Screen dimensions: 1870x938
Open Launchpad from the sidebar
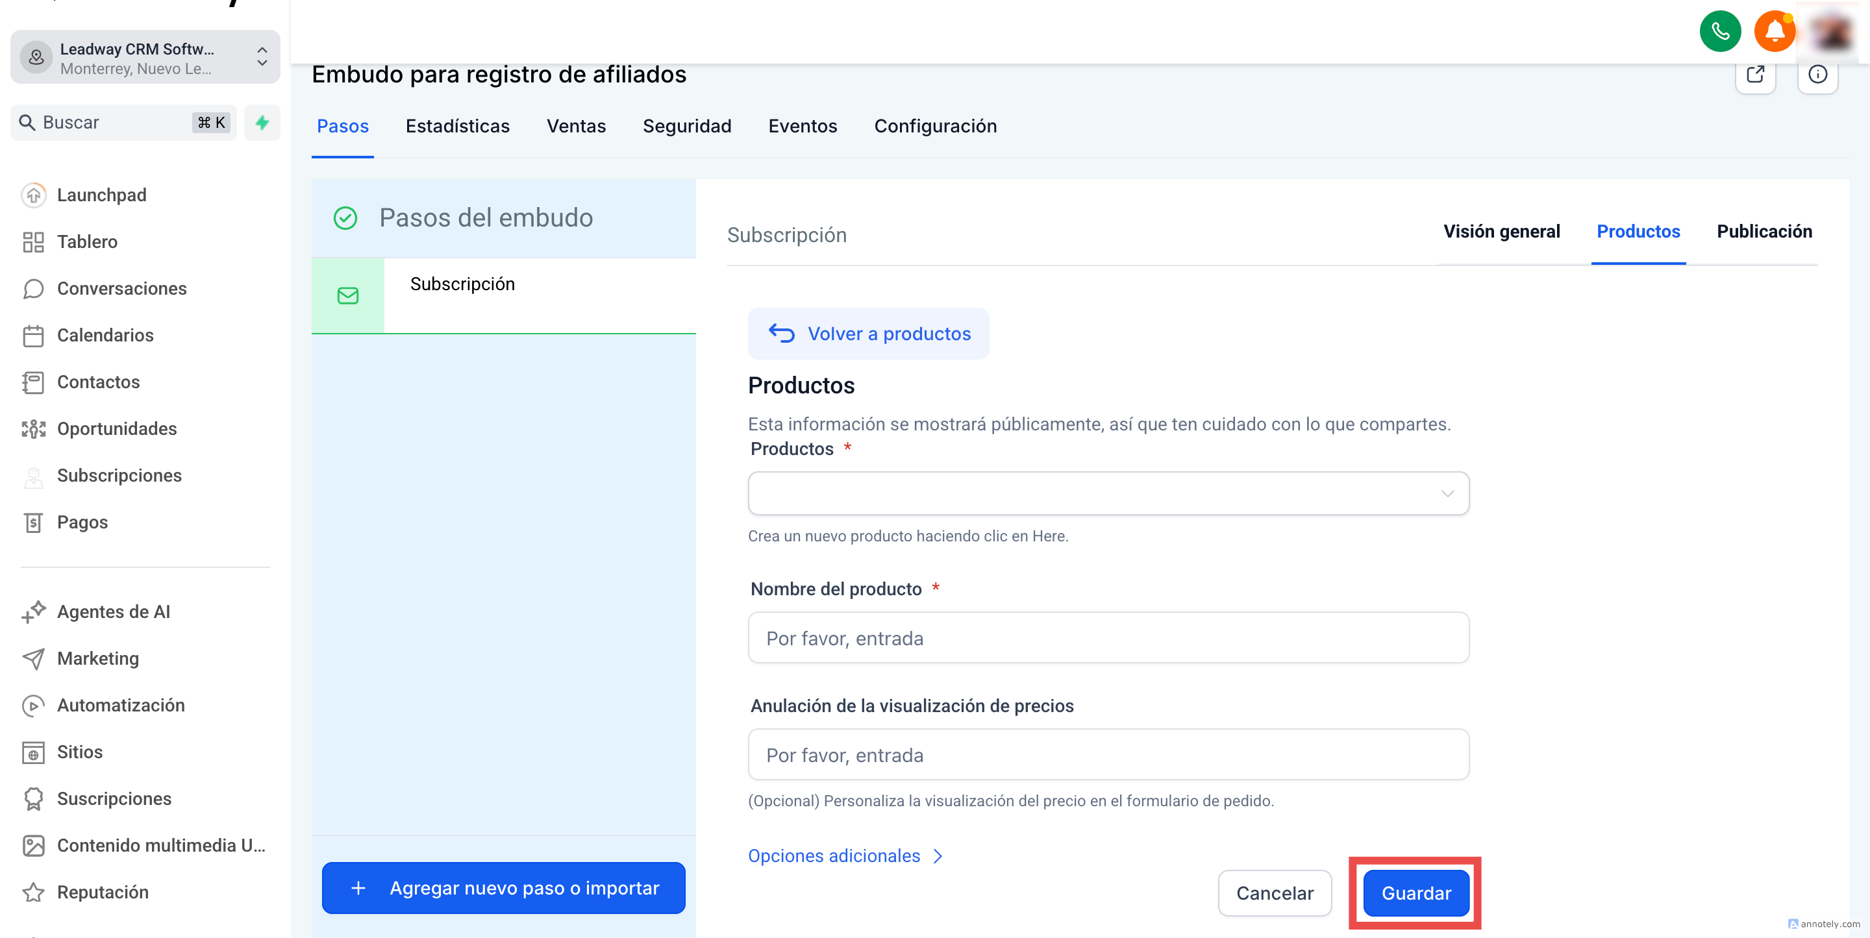click(102, 195)
